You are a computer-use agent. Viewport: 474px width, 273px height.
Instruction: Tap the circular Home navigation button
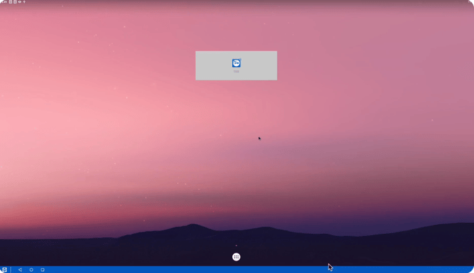[31, 270]
